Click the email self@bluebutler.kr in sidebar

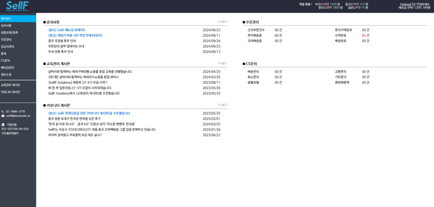[x=18, y=116]
